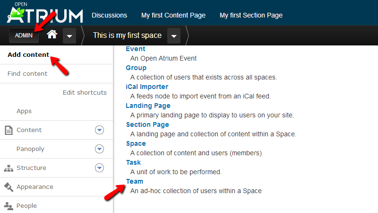Open the Panopoly sidebar item
Image resolution: width=378 pixels, height=213 pixels.
30,149
